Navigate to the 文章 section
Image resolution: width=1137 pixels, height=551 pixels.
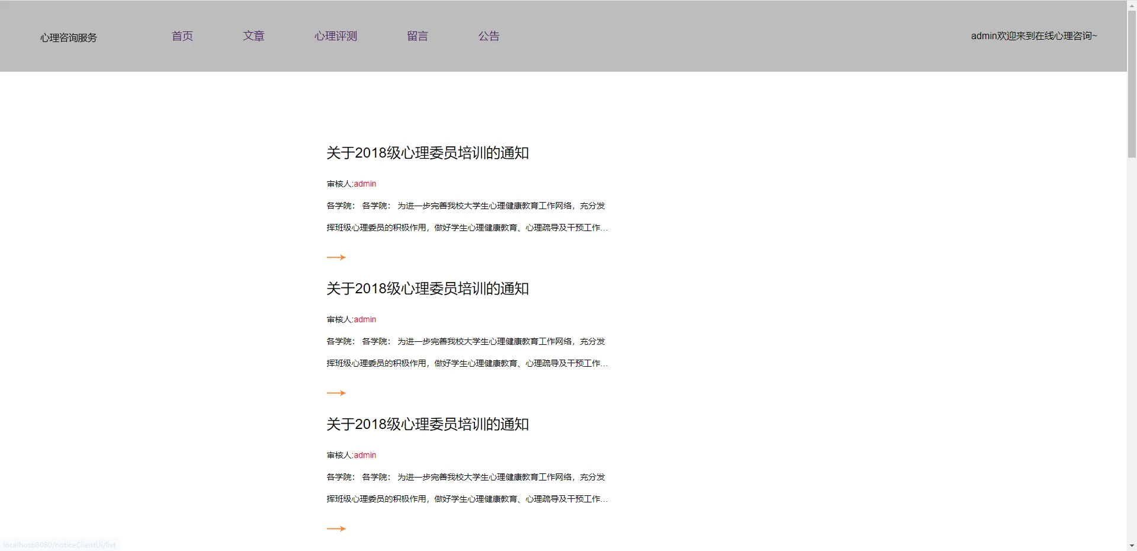click(x=254, y=36)
